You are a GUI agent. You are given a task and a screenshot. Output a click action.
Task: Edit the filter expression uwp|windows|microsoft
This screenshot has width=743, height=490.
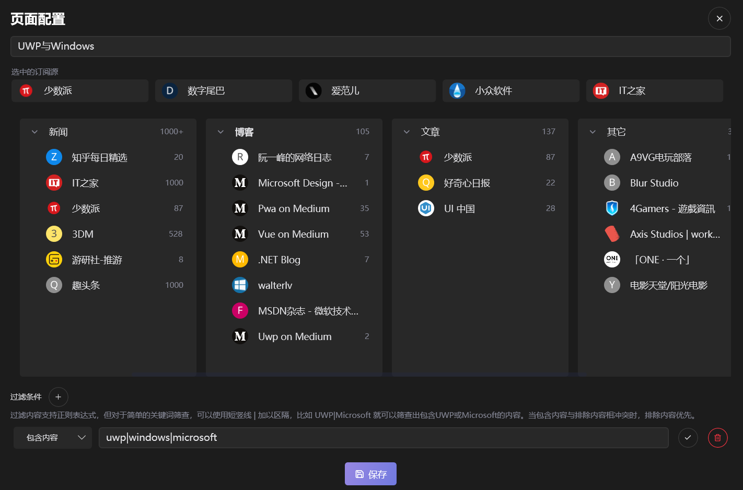click(384, 438)
